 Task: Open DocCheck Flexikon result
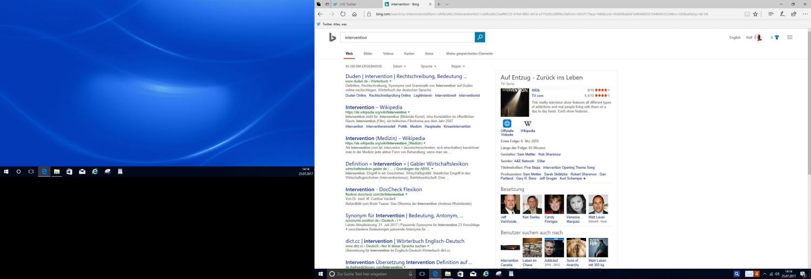(x=383, y=190)
